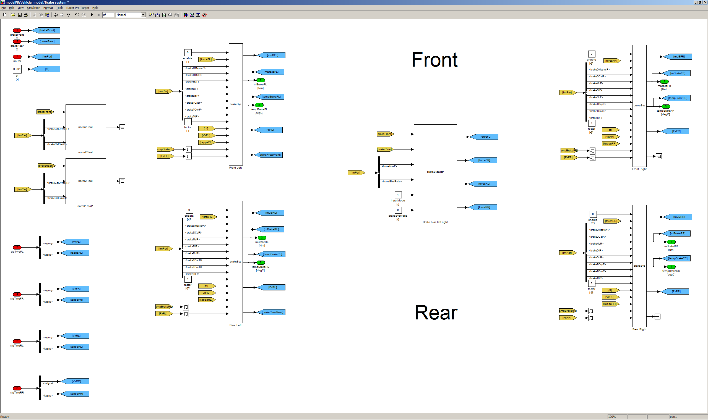
Task: Click the inputMode constant block
Action: 398,195
